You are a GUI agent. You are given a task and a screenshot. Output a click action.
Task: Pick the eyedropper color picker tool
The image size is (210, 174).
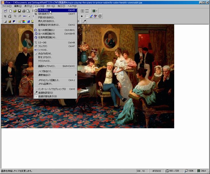click(84, 21)
